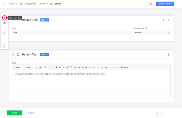Click the unlink icon
The width and height of the screenshot is (182, 118).
[x=110, y=67]
